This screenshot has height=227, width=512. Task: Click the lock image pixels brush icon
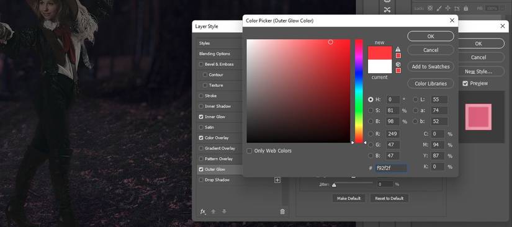(439, 8)
